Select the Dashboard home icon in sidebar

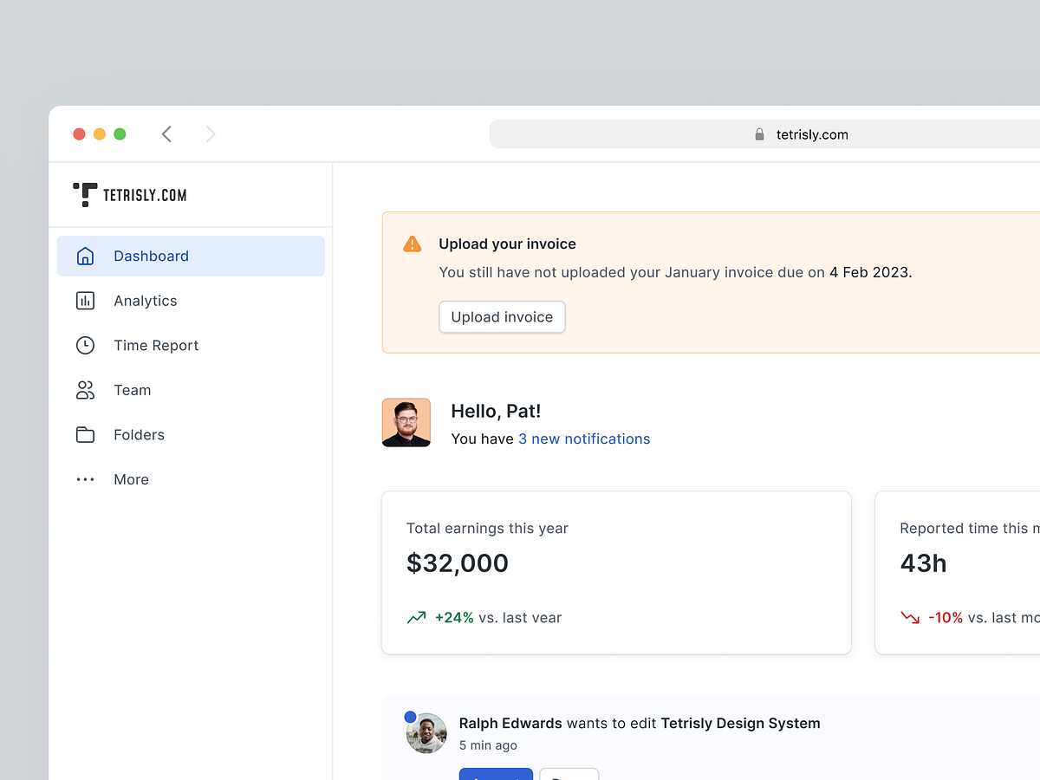(85, 256)
